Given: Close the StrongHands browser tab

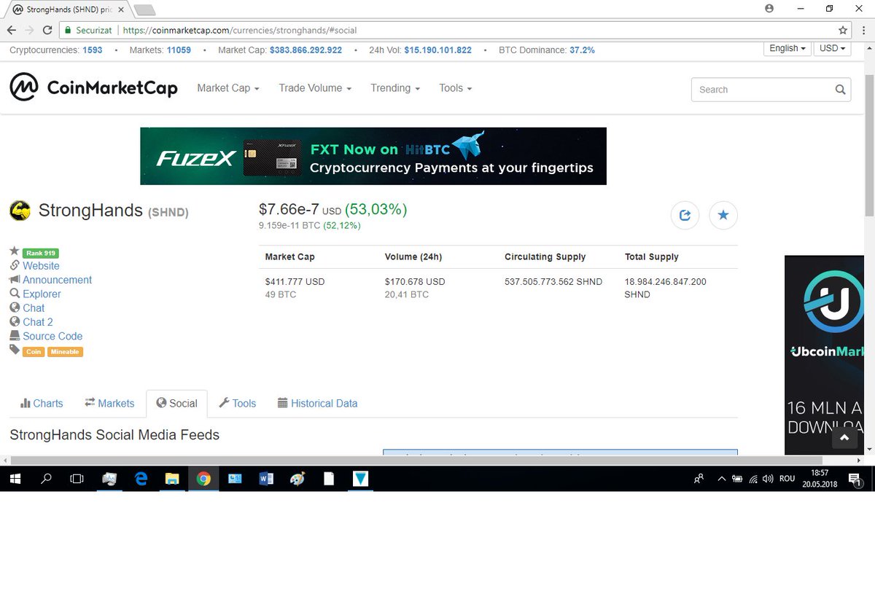Looking at the screenshot, I should click(121, 10).
